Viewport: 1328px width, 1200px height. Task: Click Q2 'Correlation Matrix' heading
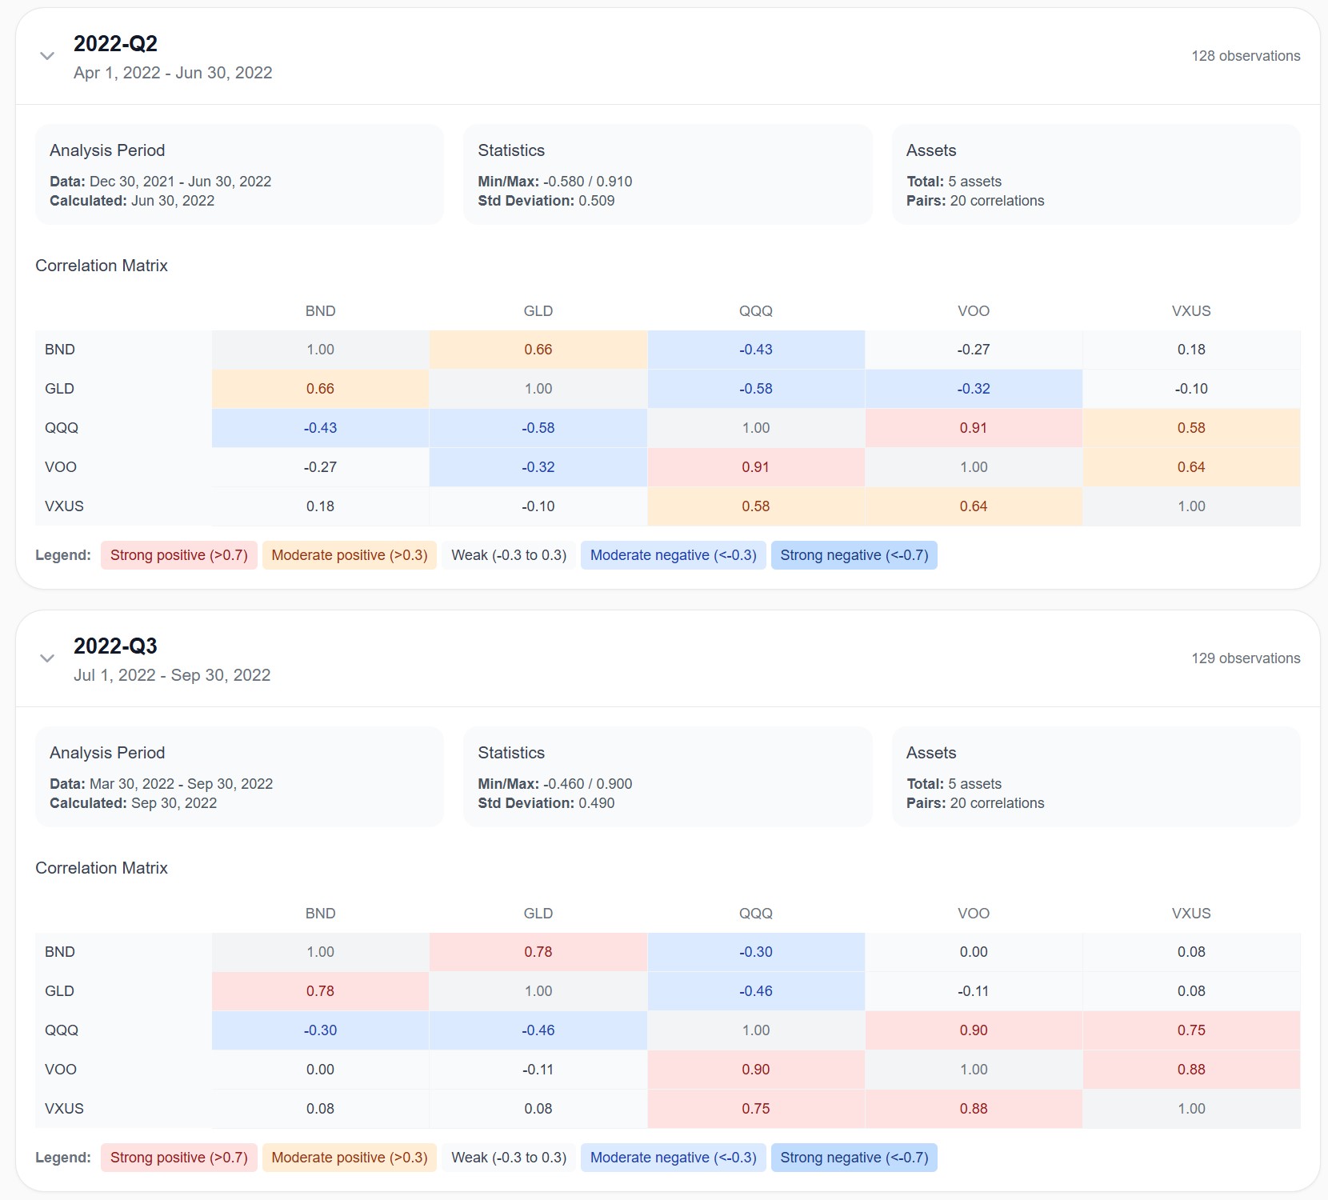tap(102, 266)
